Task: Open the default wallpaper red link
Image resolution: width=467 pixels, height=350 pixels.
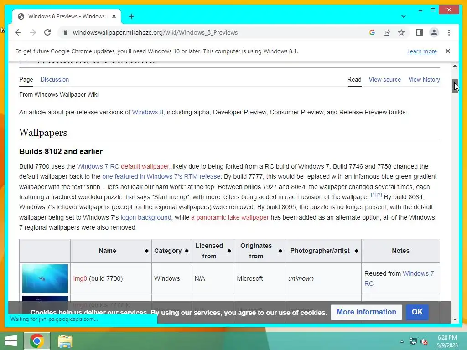Action: (145, 166)
